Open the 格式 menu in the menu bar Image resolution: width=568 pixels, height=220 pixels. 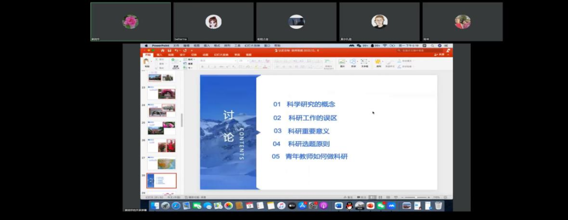tap(217, 46)
